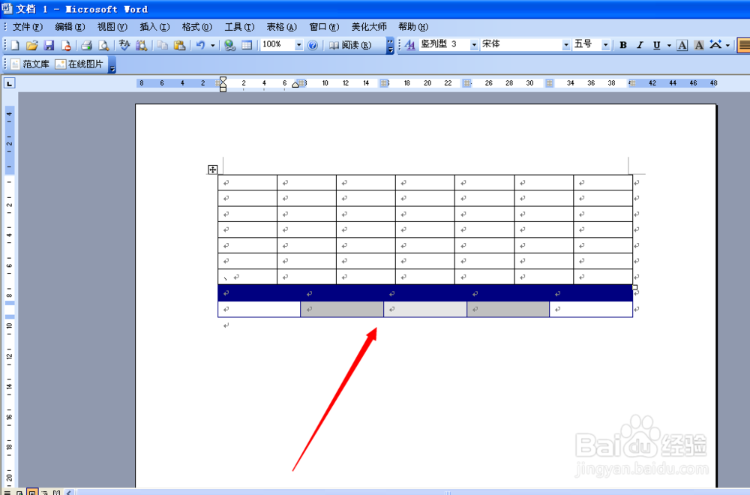Image resolution: width=750 pixels, height=495 pixels.
Task: Open the 美化大师 menu
Action: [369, 27]
